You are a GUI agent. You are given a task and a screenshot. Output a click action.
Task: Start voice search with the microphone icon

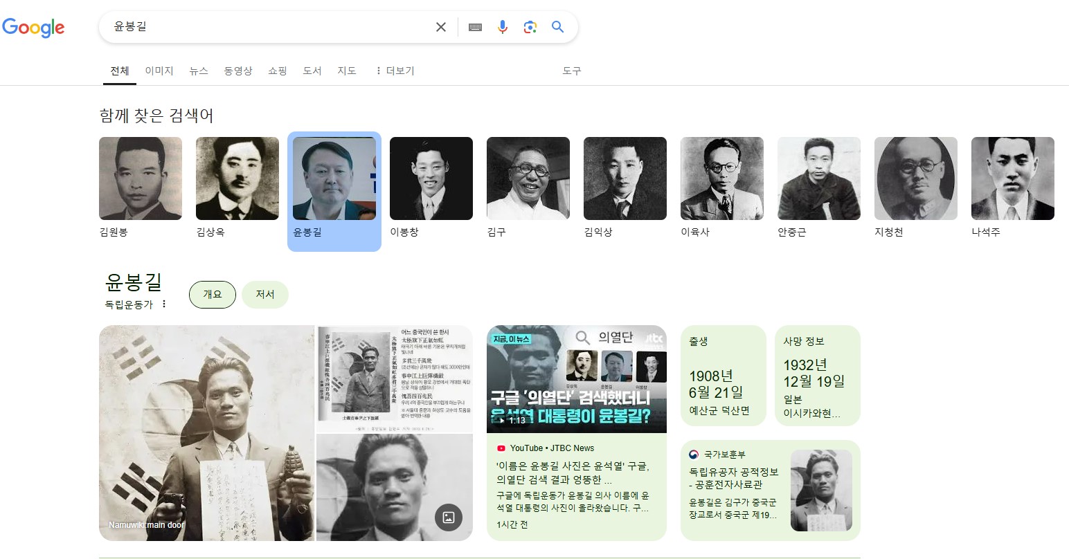click(x=502, y=26)
